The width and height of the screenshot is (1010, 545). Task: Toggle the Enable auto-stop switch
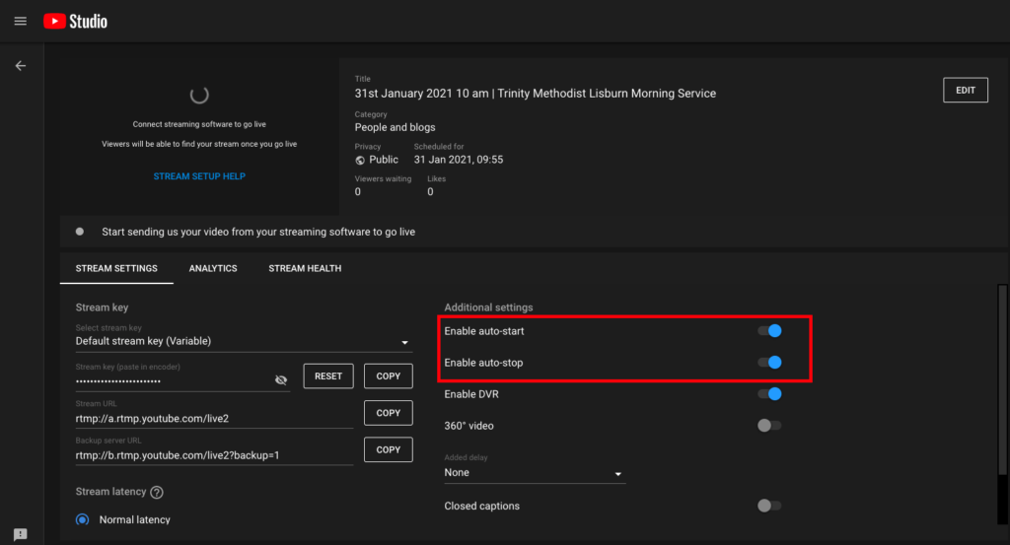click(x=769, y=363)
